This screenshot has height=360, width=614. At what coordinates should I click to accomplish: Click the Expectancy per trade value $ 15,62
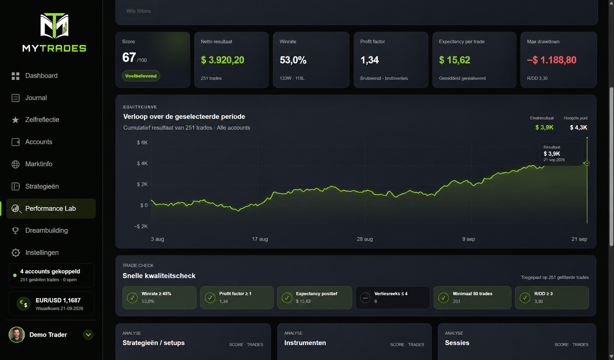coord(454,60)
